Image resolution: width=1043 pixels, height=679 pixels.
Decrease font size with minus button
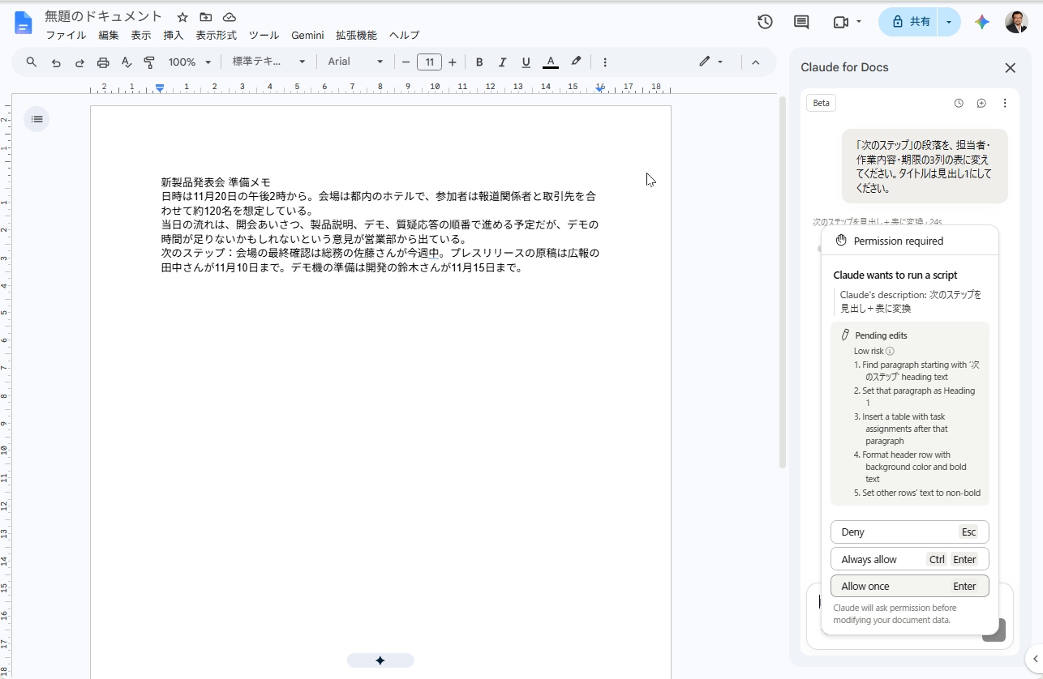[x=406, y=62]
